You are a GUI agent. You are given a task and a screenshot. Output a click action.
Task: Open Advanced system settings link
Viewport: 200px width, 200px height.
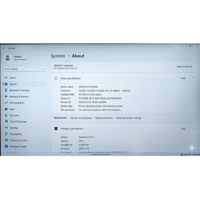(x=128, y=118)
